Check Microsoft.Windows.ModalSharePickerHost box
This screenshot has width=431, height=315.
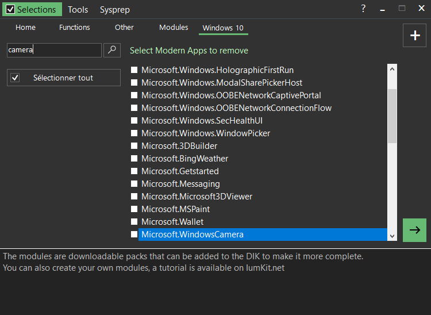pyautogui.click(x=134, y=82)
